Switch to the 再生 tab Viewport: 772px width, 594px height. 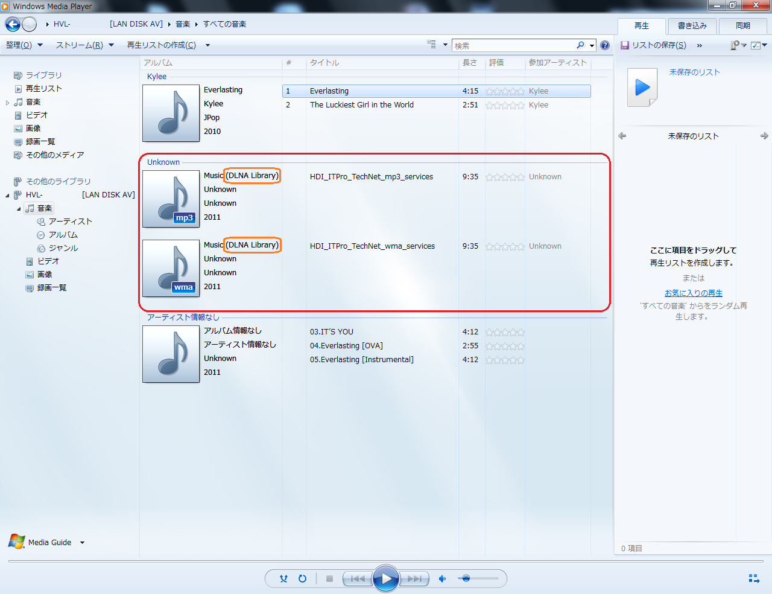642,26
